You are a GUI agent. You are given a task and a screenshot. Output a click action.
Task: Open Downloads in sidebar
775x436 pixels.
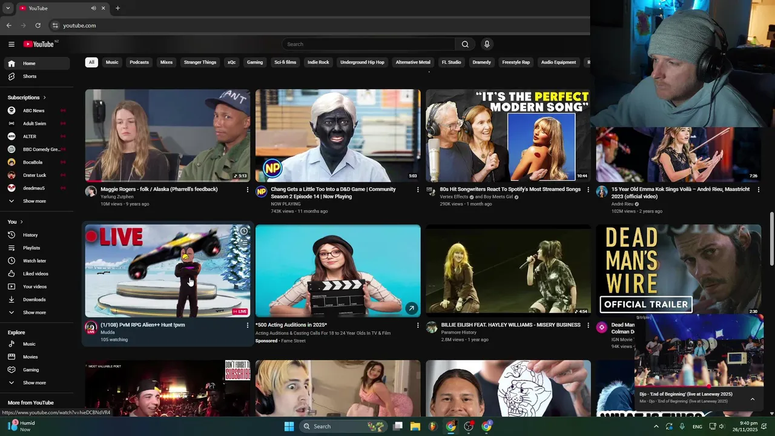[36, 299]
